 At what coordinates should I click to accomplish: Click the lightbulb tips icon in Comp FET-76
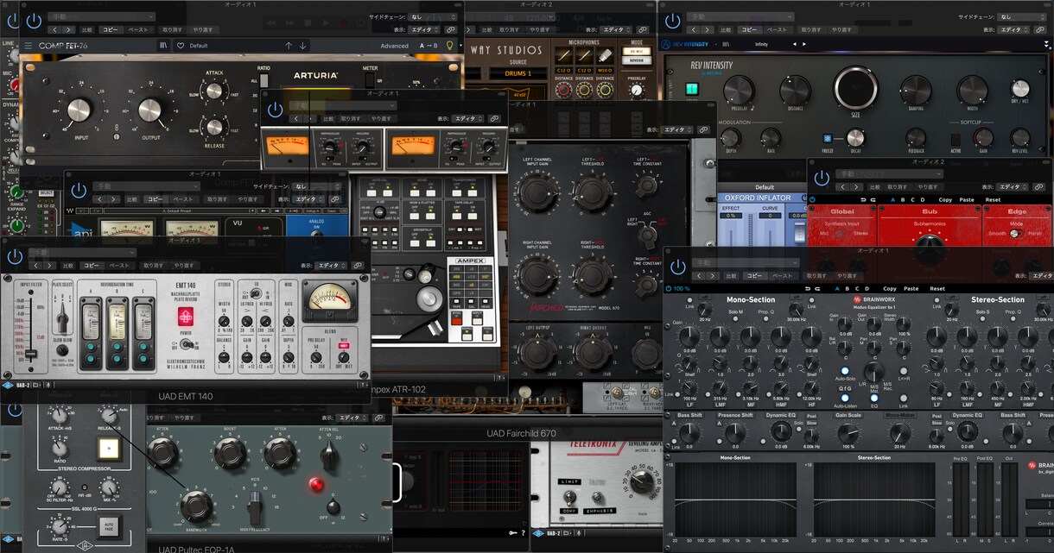point(449,46)
